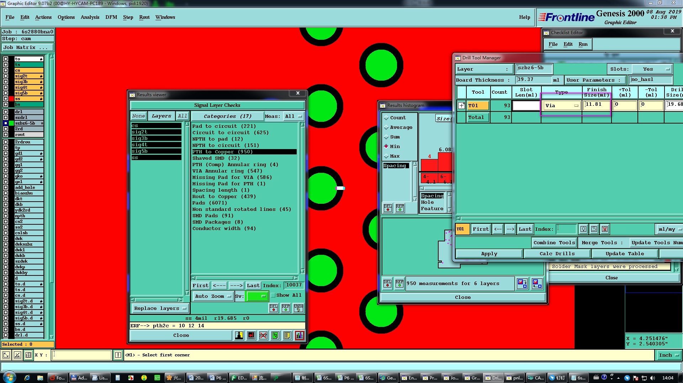Click the red-X clear icon in Drill Tool Manager

(605, 229)
